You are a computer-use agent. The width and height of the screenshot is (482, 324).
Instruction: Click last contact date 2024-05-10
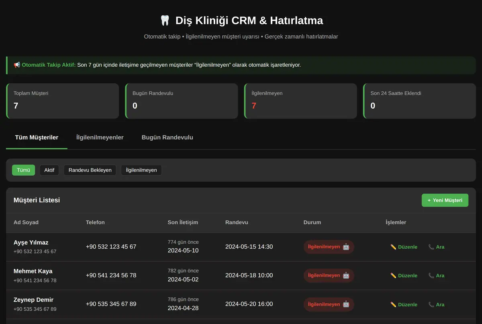[x=183, y=251]
